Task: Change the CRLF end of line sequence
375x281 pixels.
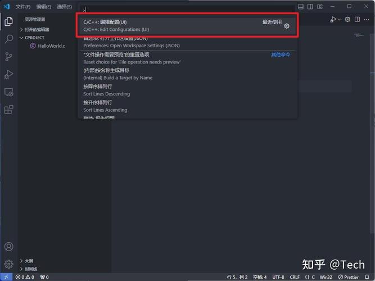Action: pyautogui.click(x=295, y=277)
